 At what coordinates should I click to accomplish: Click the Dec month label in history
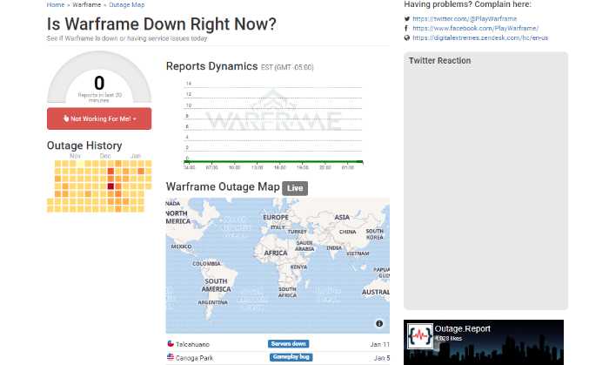pos(105,156)
